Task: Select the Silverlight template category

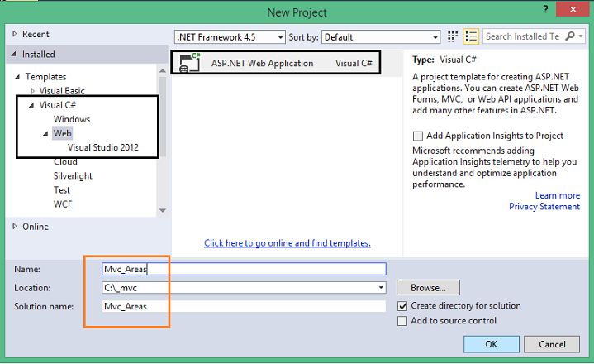Action: coord(73,176)
